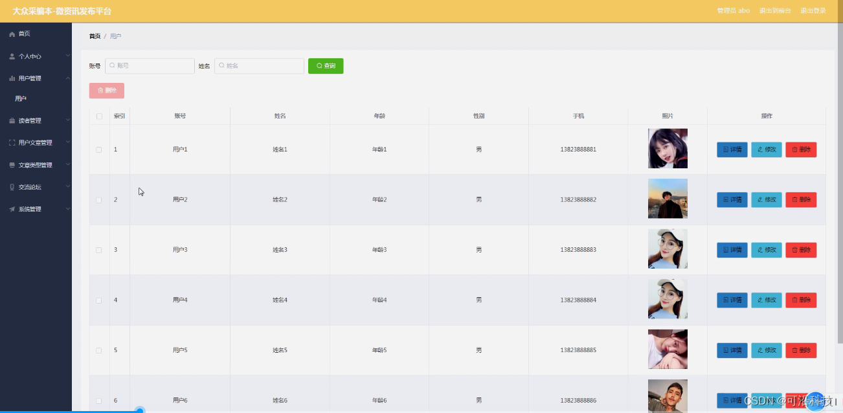Click the 索引 column header
The image size is (843, 413).
pyautogui.click(x=120, y=116)
